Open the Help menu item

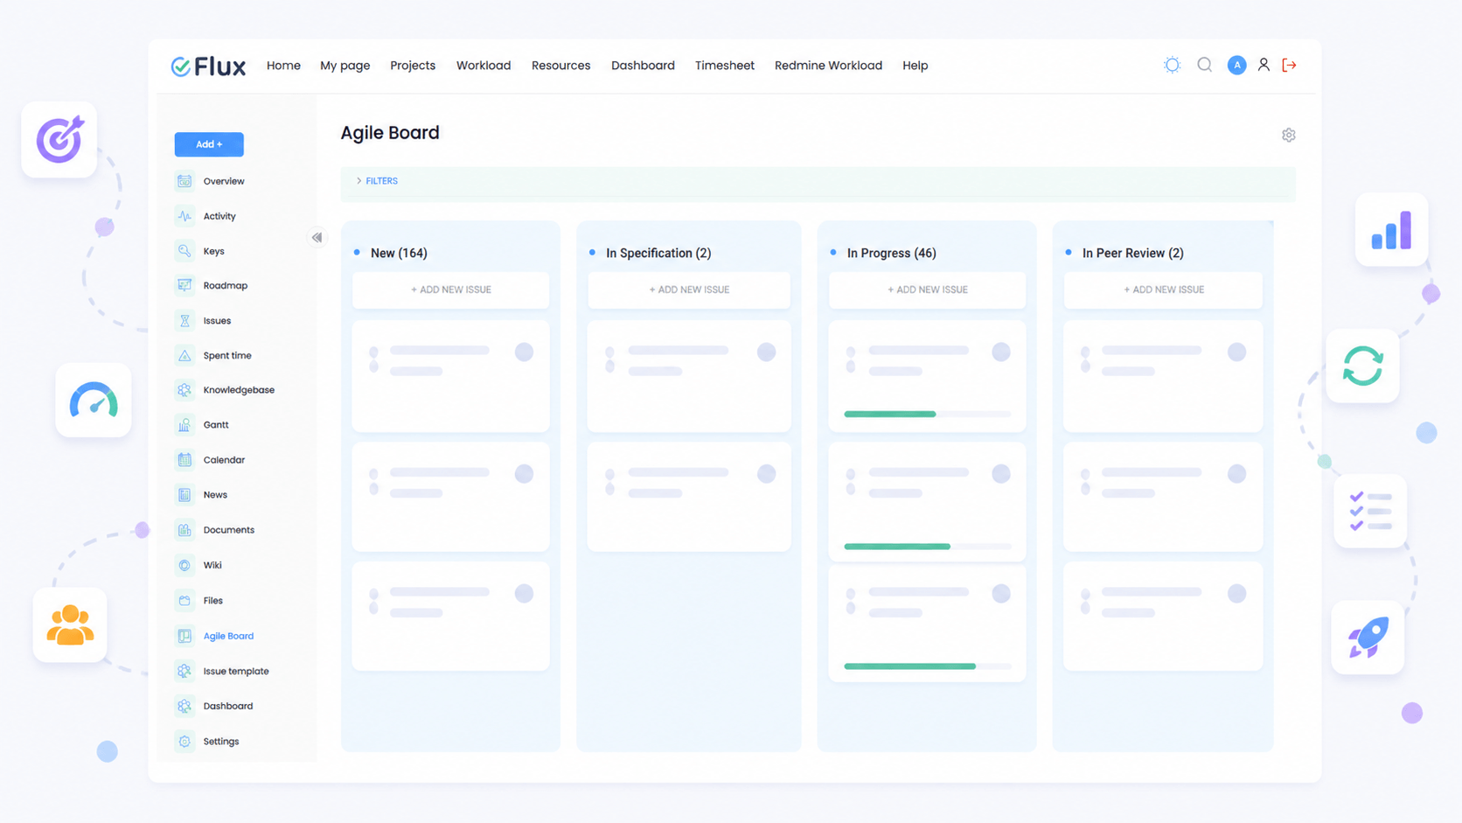point(915,66)
